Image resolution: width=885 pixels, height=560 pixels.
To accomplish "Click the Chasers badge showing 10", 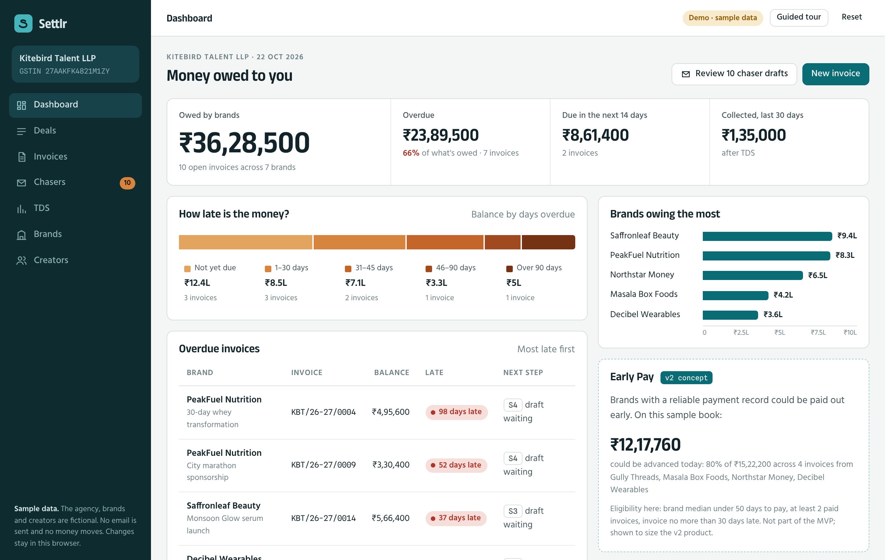I will pos(127,183).
